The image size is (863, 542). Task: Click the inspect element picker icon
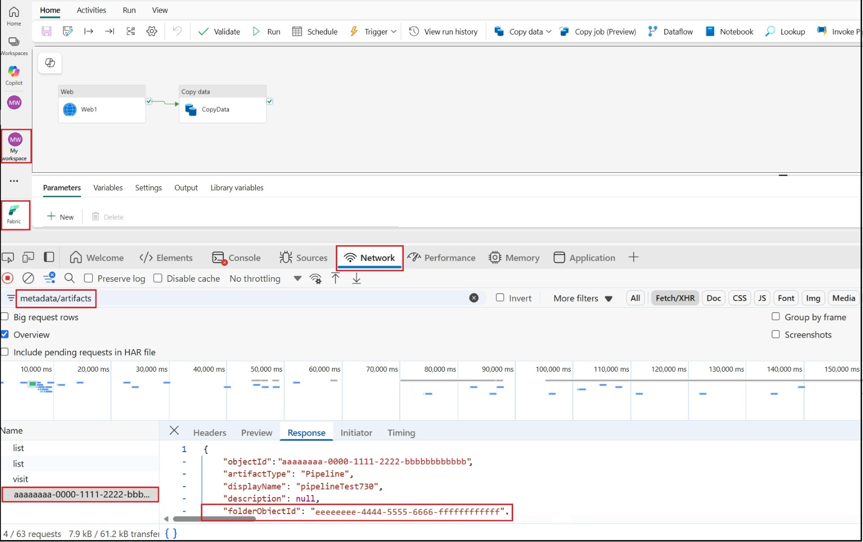pos(7,258)
